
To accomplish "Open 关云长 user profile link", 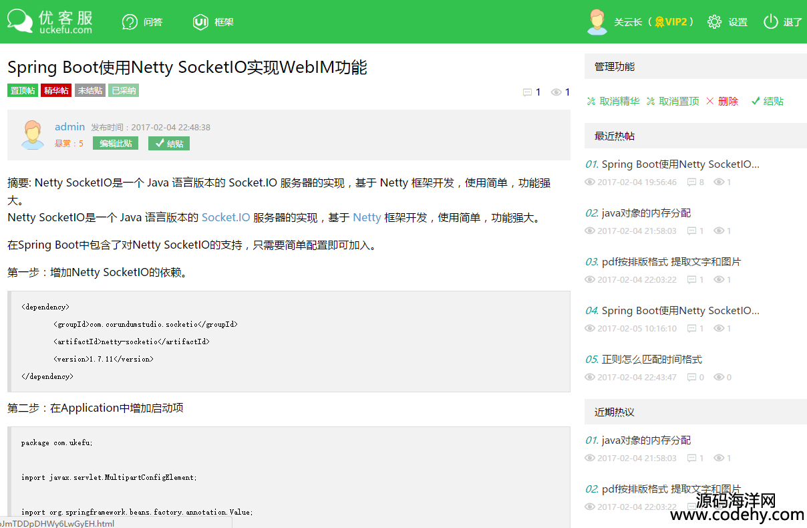I will click(x=628, y=22).
